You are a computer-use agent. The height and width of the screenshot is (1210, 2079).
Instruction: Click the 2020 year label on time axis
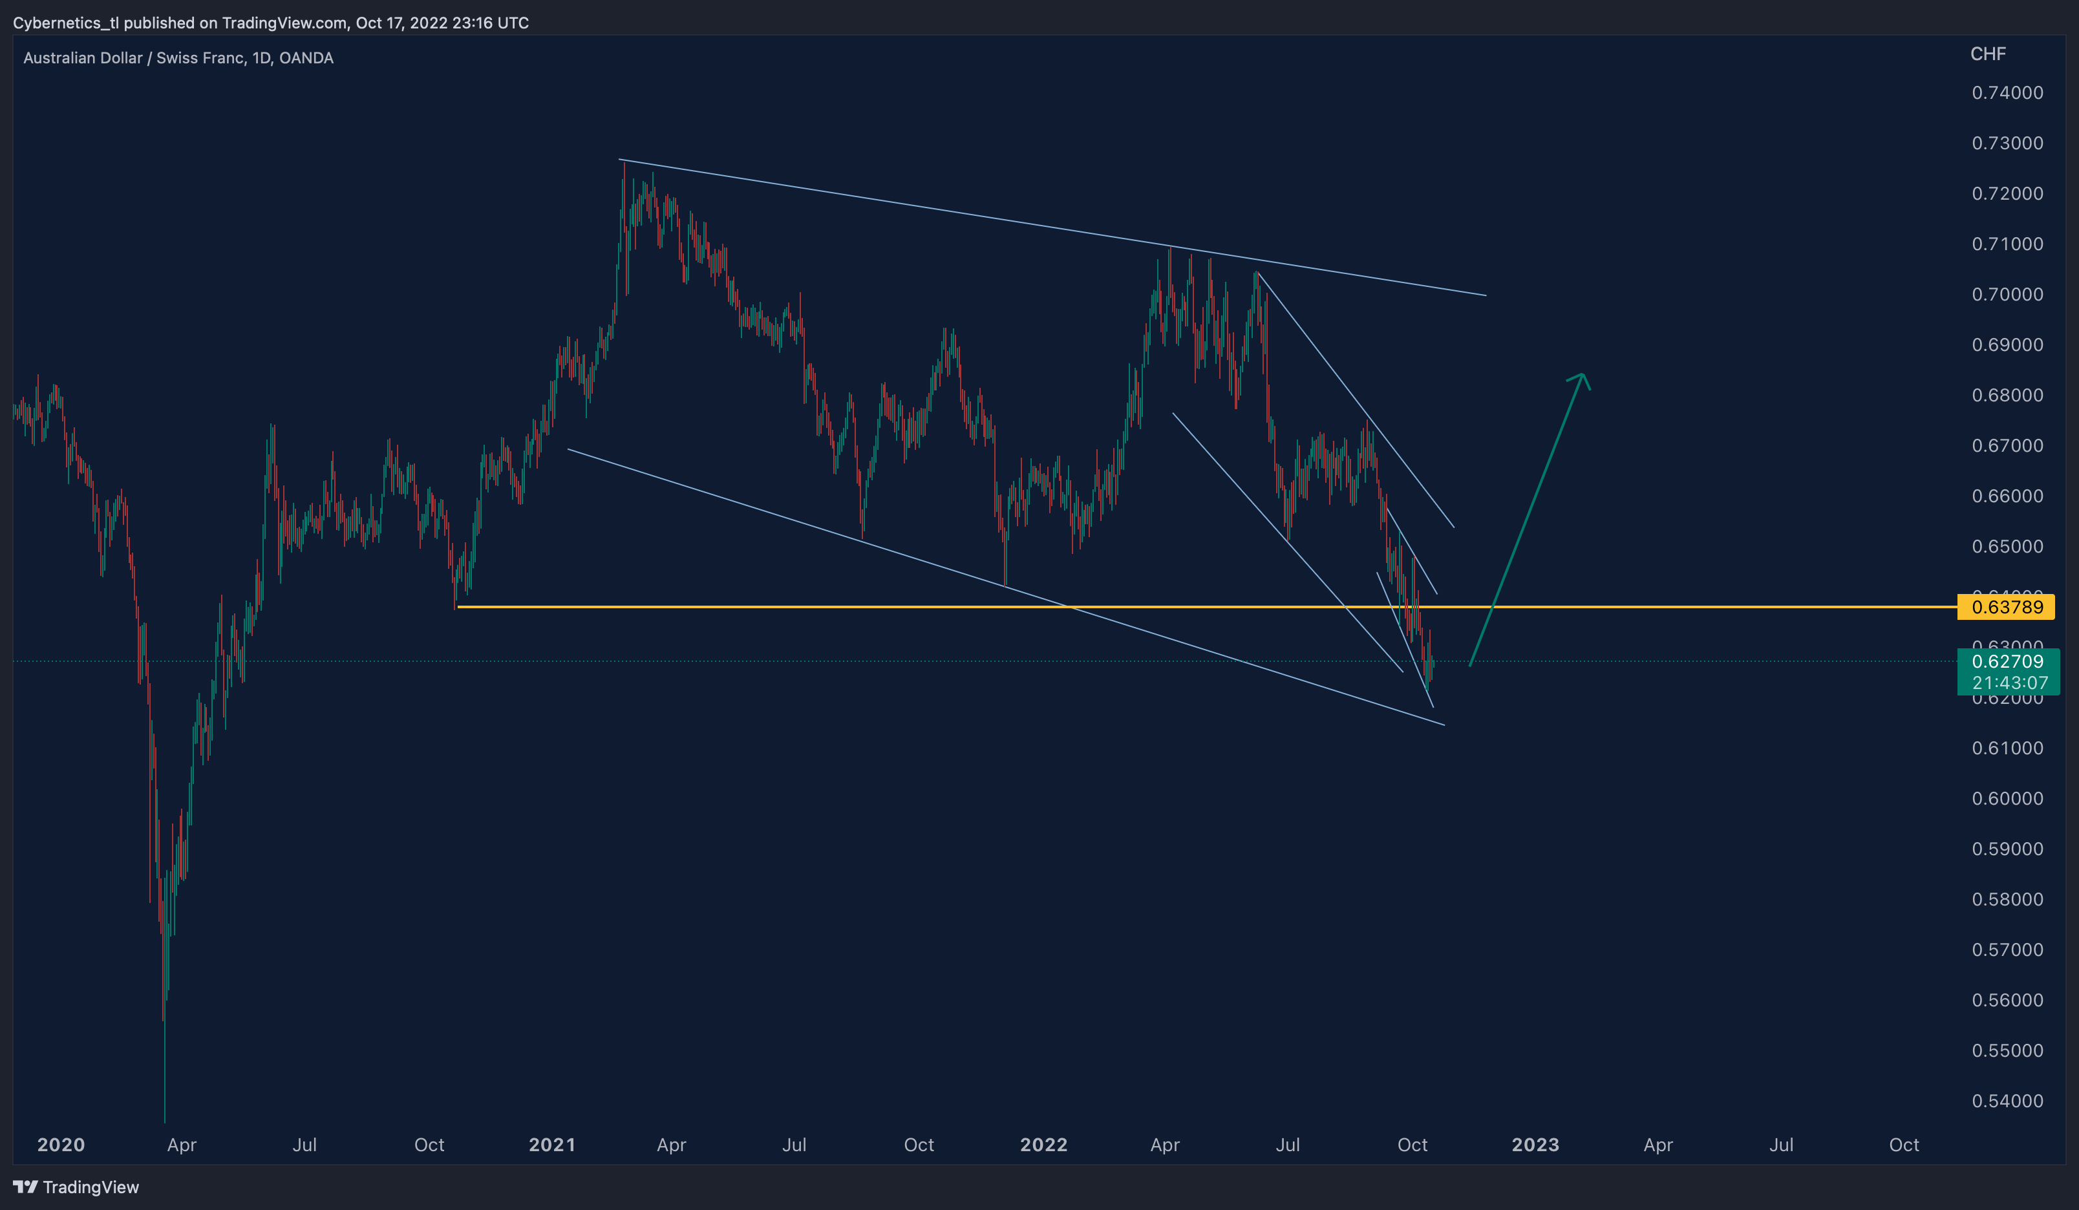[61, 1145]
